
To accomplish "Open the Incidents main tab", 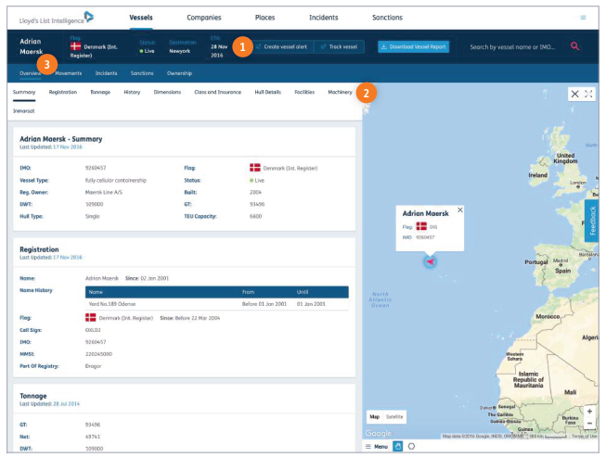I will point(324,18).
